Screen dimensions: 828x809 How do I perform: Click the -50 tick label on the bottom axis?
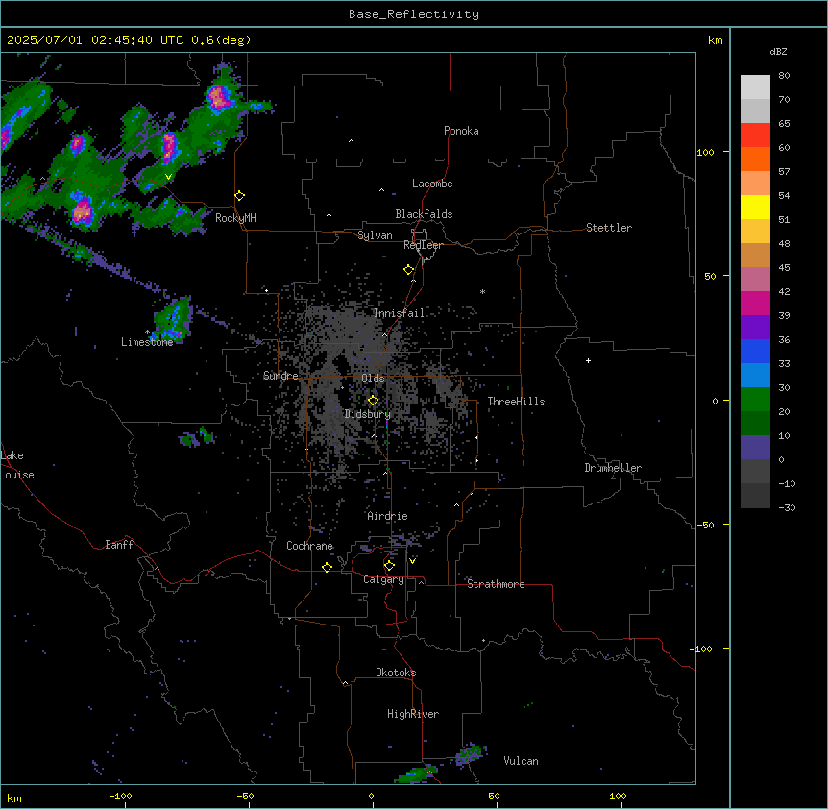tap(245, 796)
